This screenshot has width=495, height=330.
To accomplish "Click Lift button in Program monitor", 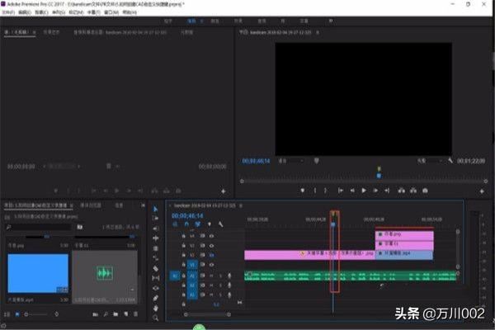I will tap(401, 191).
